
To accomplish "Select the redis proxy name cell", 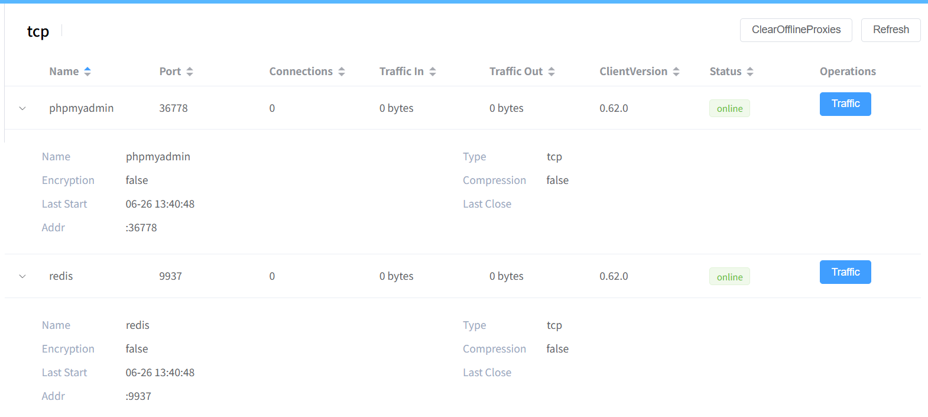I will click(61, 276).
